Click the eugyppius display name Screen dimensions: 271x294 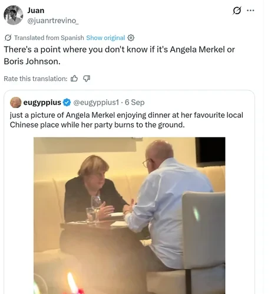click(x=42, y=102)
